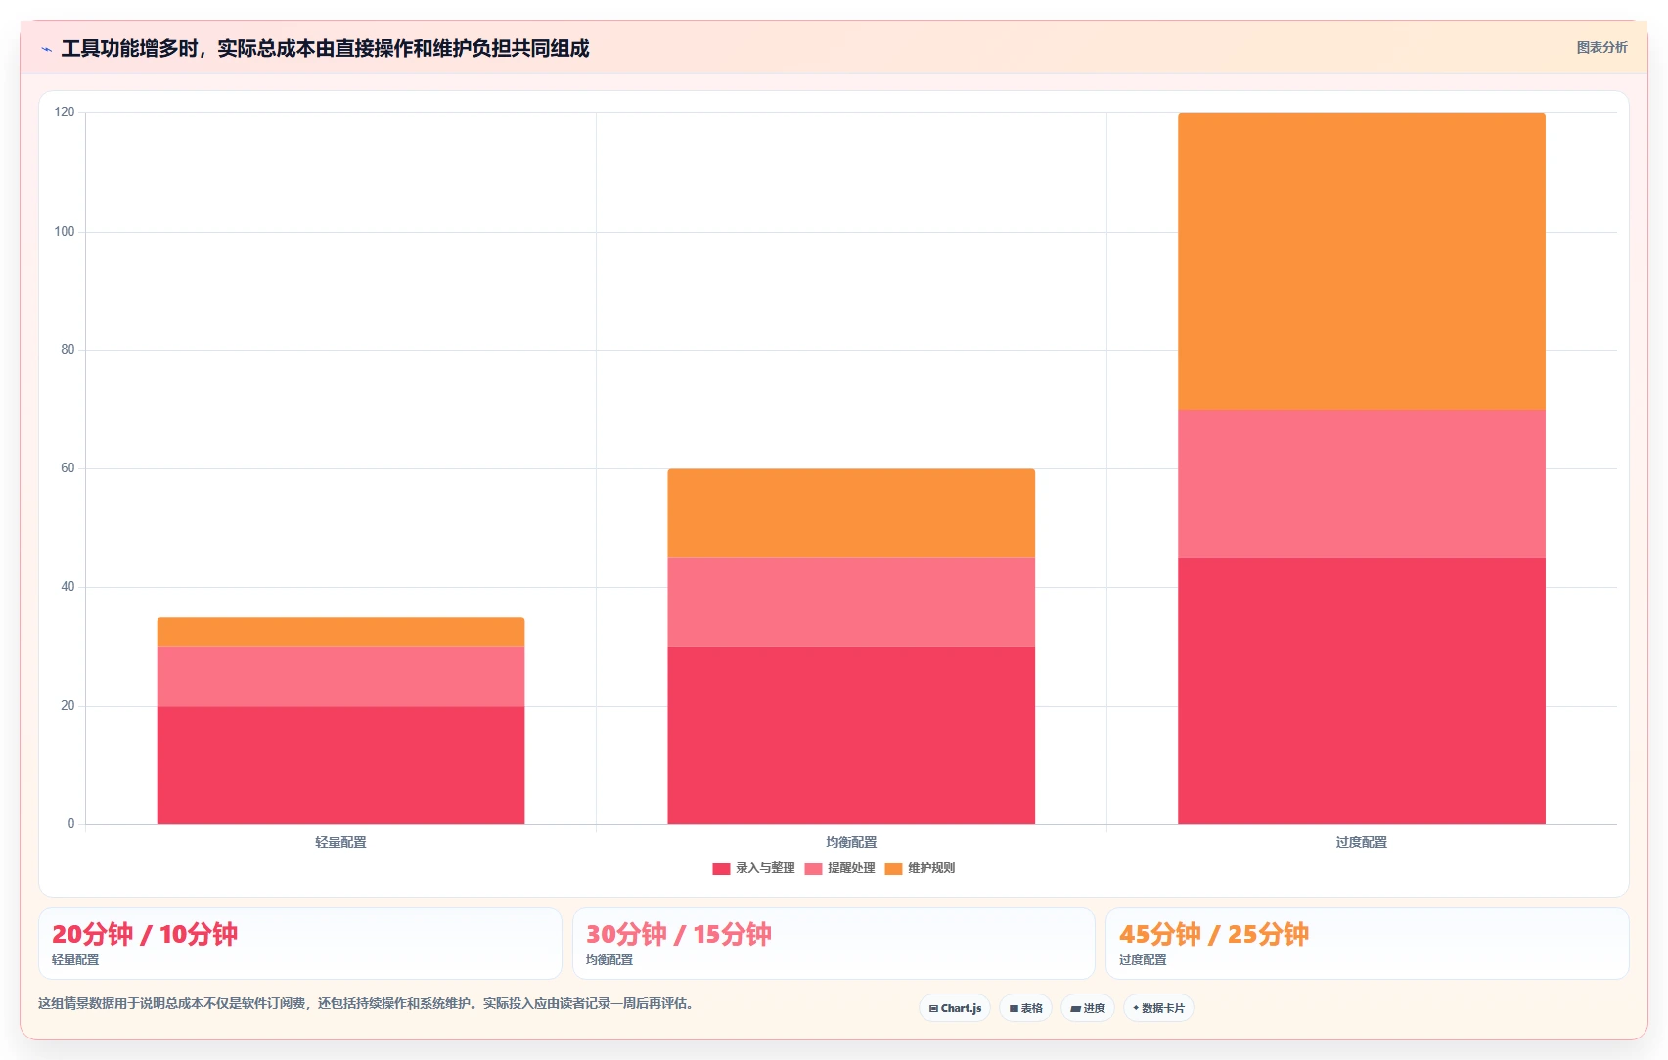This screenshot has height=1060, width=1668.
Task: Click the 60 y-axis tick label
Action: (68, 468)
